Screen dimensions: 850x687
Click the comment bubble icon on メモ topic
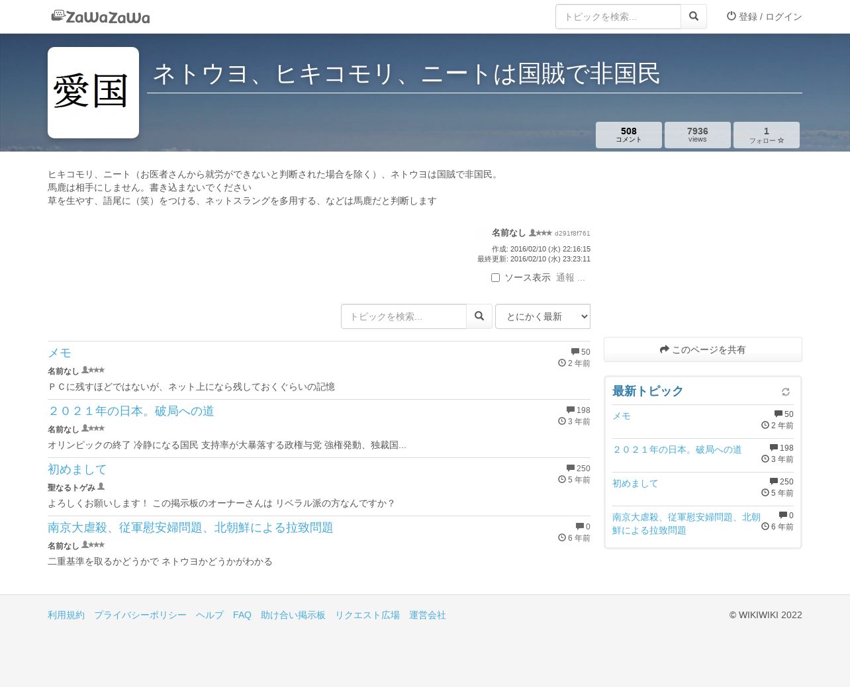tap(575, 352)
